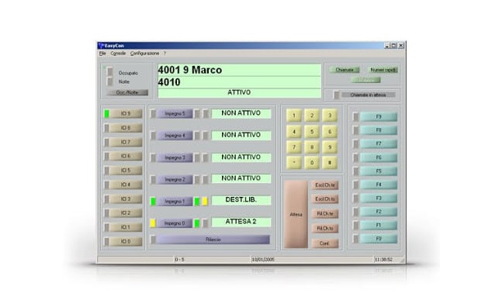Click the yellow indicator left of Impegno 0
499x300 pixels.
[x=153, y=223]
